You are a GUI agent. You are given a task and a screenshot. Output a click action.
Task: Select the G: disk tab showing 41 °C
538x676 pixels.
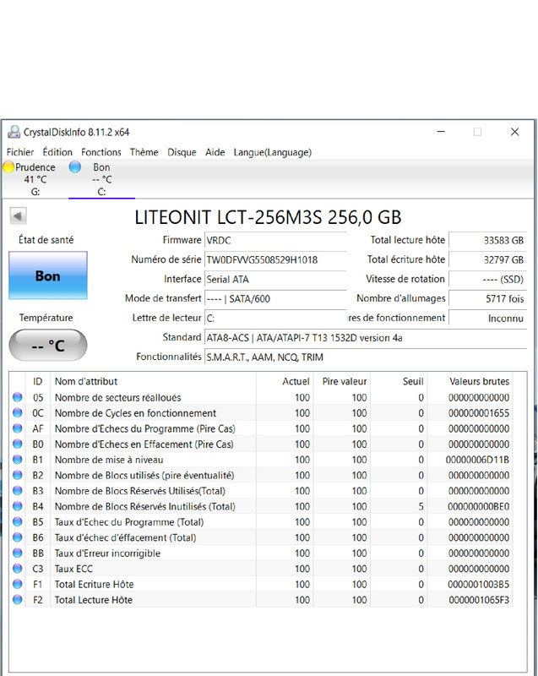(35, 179)
